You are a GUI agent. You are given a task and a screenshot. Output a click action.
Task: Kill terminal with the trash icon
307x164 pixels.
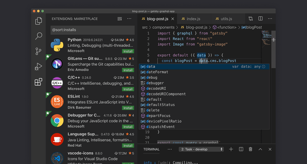pyautogui.click(x=251, y=149)
